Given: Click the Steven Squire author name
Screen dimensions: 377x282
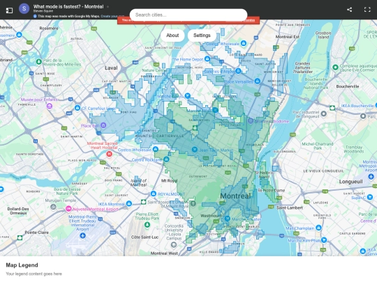Looking at the screenshot, I should point(43,11).
